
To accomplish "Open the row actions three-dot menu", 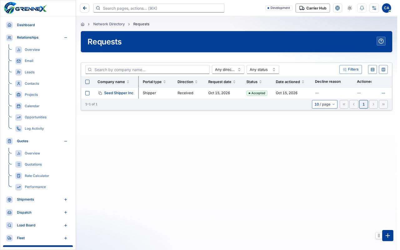I will click(x=383, y=93).
